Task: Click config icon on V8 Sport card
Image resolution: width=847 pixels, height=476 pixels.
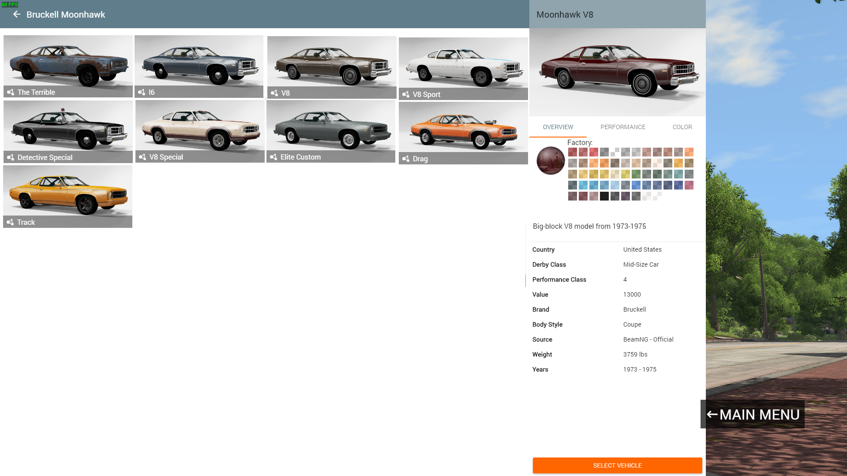Action: click(406, 94)
